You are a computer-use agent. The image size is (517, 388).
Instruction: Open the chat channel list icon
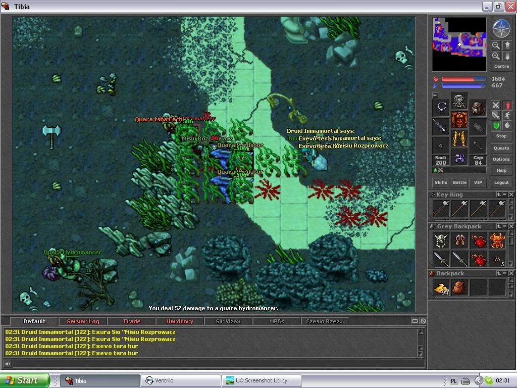415,321
